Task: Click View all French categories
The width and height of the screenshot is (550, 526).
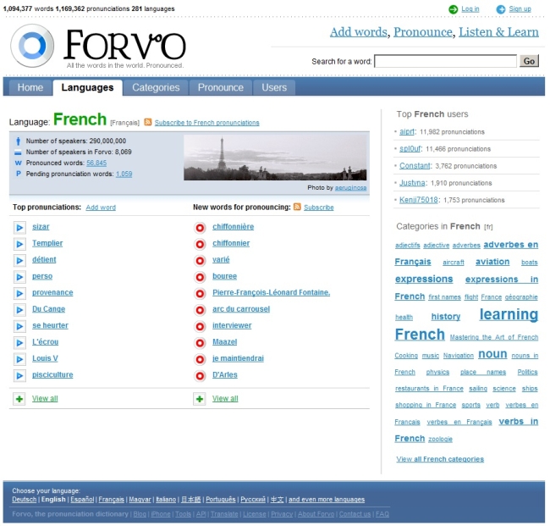Action: point(440,459)
